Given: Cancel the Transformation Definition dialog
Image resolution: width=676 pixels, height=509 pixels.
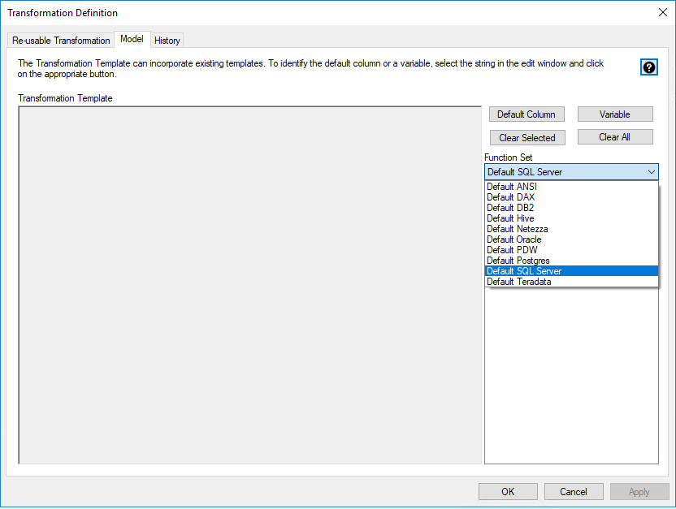Looking at the screenshot, I should pos(573,491).
